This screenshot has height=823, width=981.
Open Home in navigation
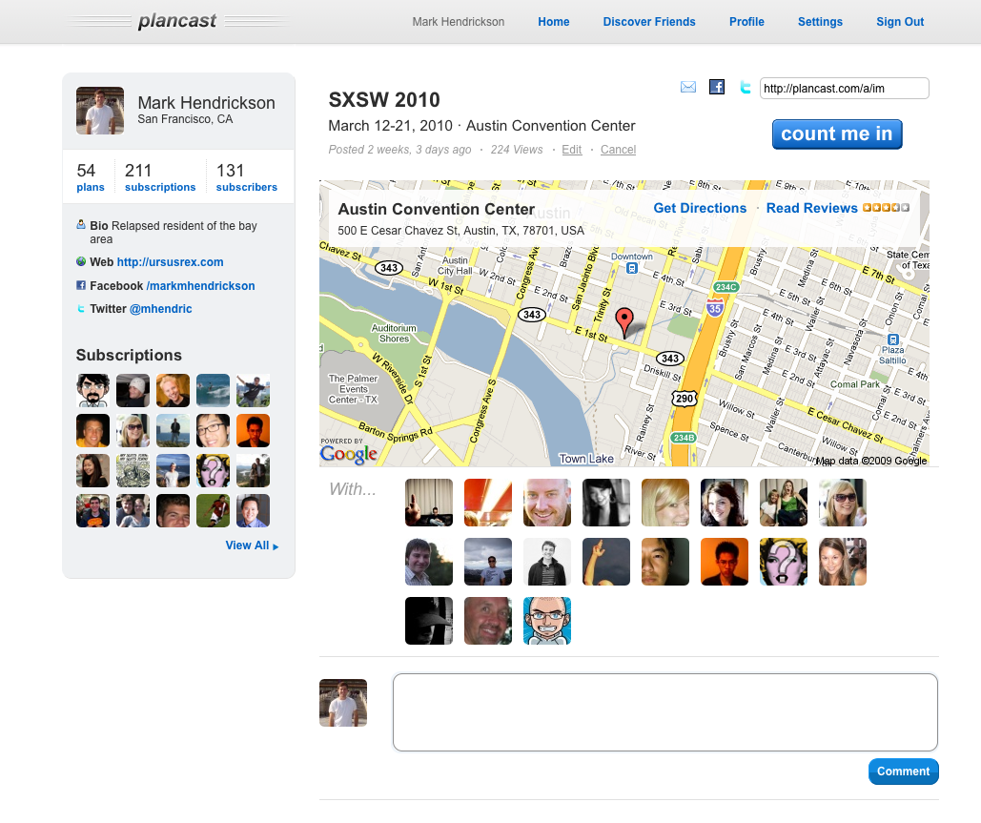[x=554, y=22]
